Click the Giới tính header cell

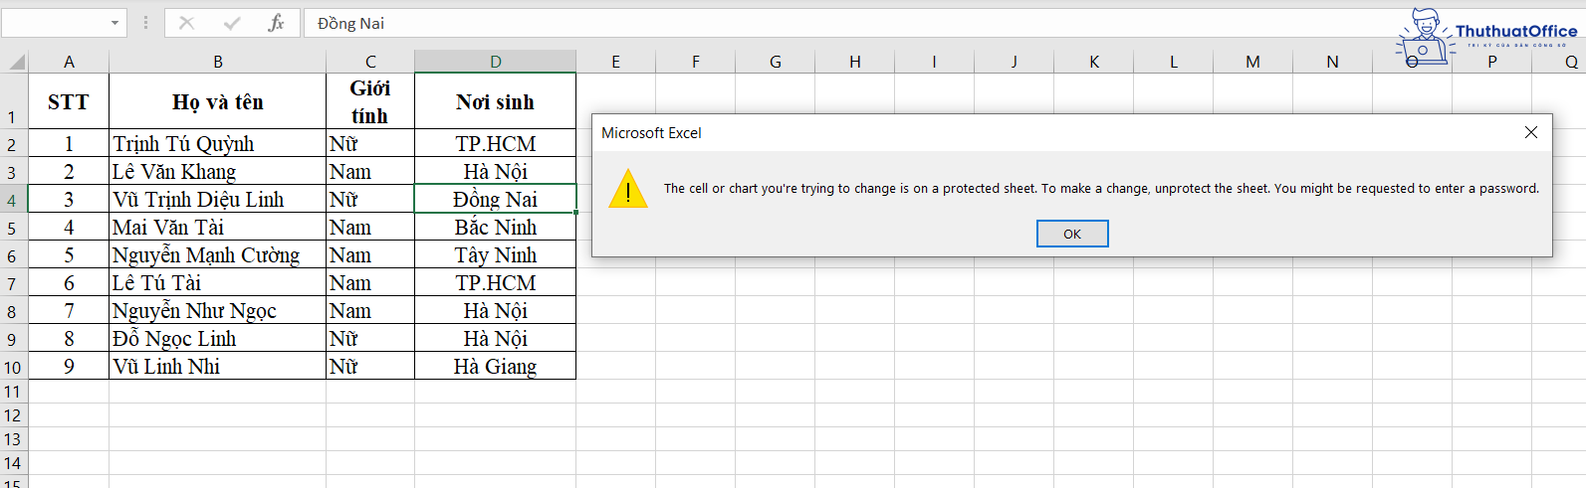tap(370, 101)
